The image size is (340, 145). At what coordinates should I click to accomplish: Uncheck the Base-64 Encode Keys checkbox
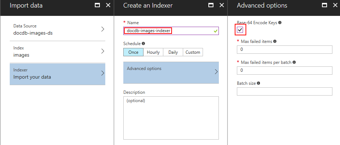pyautogui.click(x=240, y=30)
